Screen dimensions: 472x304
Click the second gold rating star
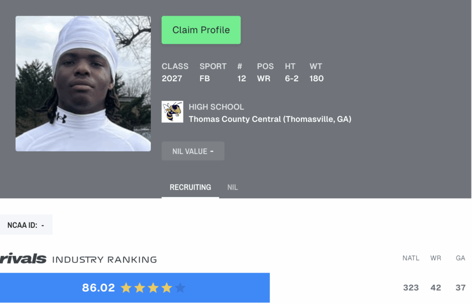(x=140, y=288)
